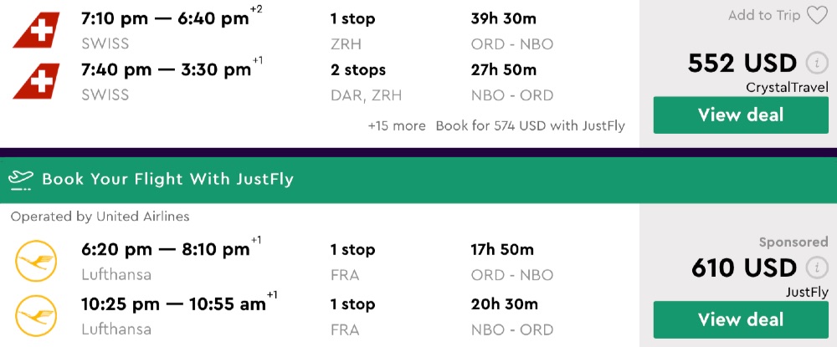Click the SWISS logo on the NBO - ORD flight

(x=36, y=82)
